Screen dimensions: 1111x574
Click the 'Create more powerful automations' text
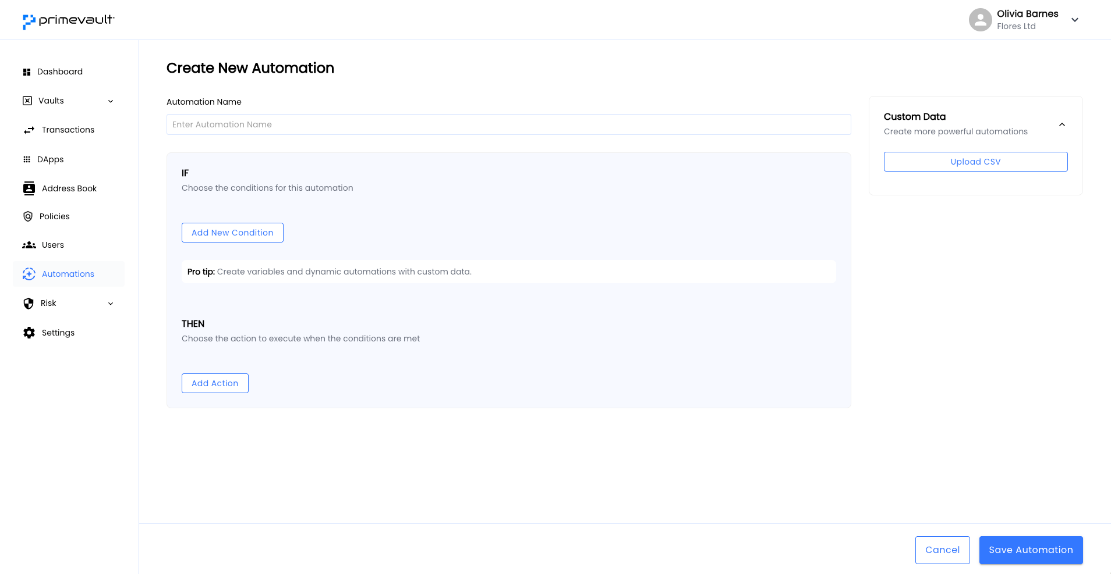click(x=956, y=131)
